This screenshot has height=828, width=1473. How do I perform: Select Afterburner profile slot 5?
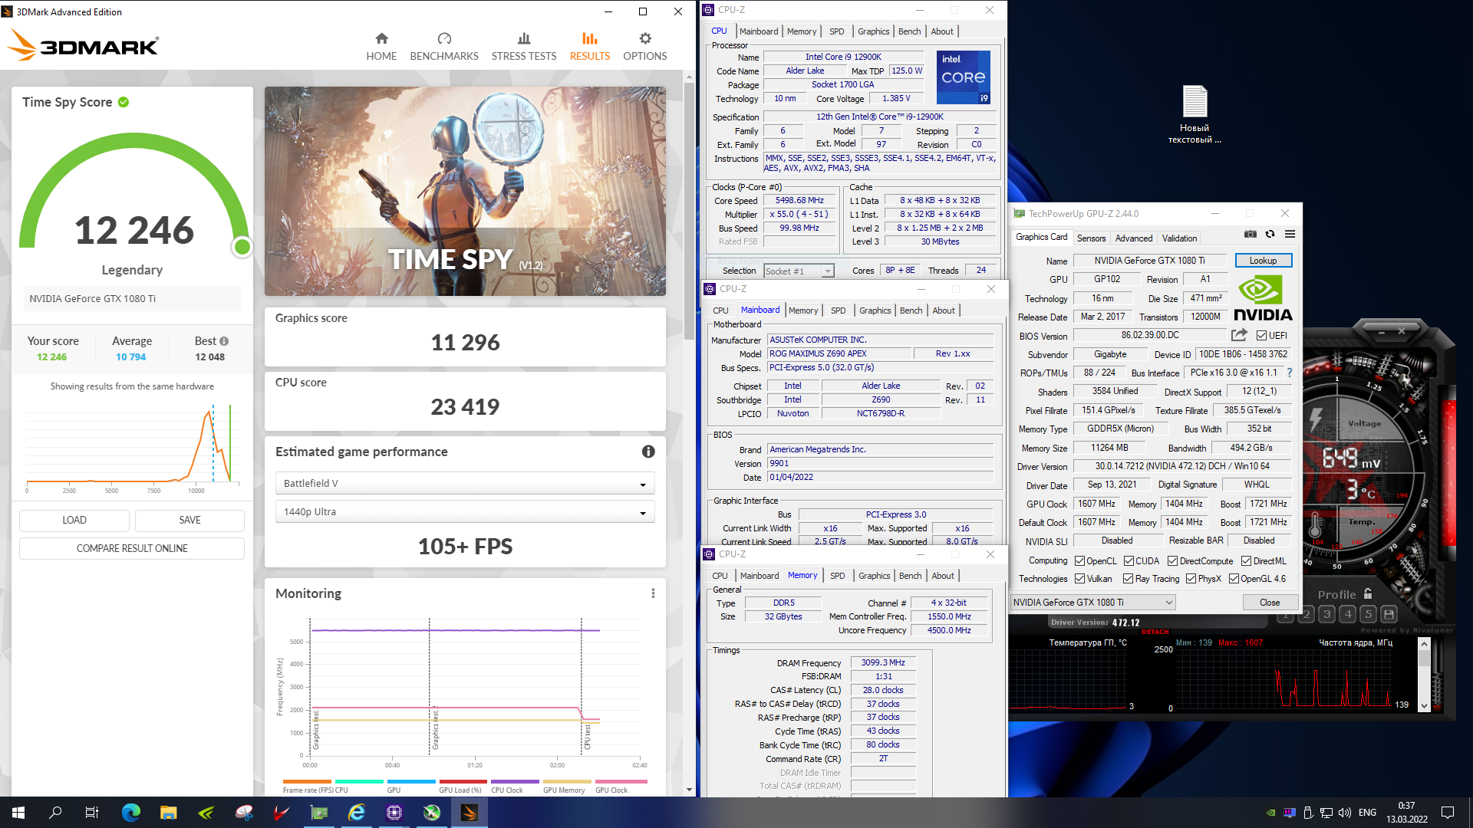click(1369, 614)
